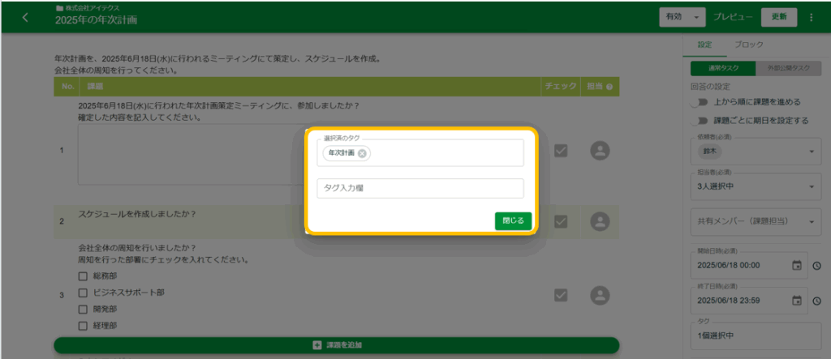831x359 pixels.
Task: Click assignee avatar for task 1
Action: coord(600,151)
